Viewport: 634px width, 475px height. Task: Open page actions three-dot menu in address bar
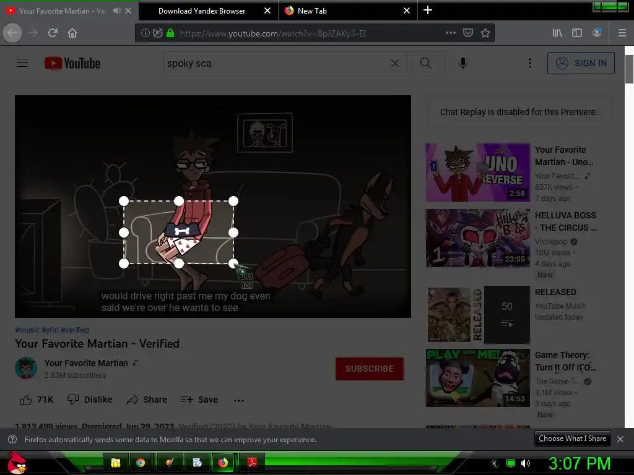(451, 33)
